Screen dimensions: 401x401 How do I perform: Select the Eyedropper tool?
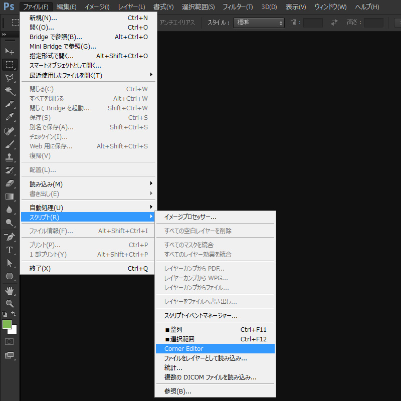click(x=10, y=117)
